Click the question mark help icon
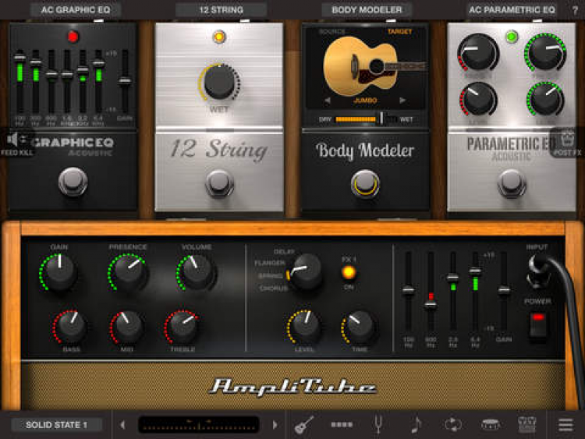The height and width of the screenshot is (439, 585). (576, 10)
